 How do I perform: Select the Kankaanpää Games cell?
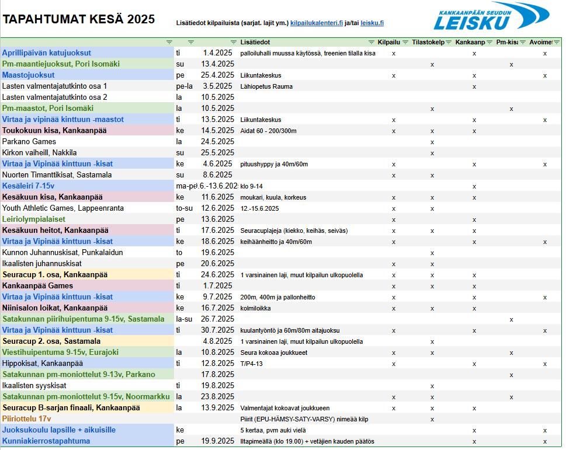click(x=88, y=285)
